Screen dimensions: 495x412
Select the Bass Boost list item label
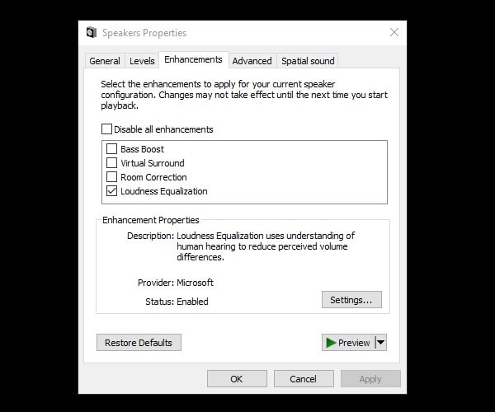[x=142, y=149]
